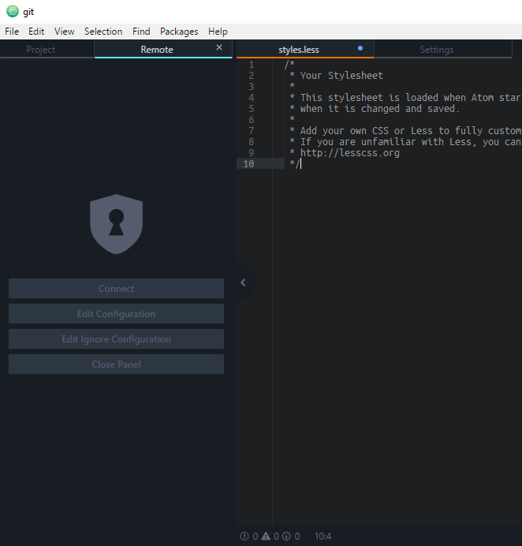Collapse the side panel with chevron arrow
The width and height of the screenshot is (522, 546).
[x=243, y=282]
